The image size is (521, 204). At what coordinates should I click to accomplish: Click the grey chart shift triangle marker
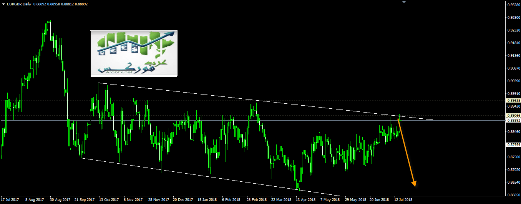pyautogui.click(x=404, y=2)
